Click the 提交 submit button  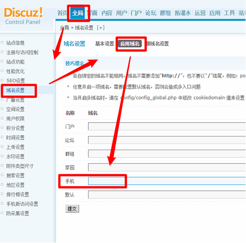coord(72,209)
